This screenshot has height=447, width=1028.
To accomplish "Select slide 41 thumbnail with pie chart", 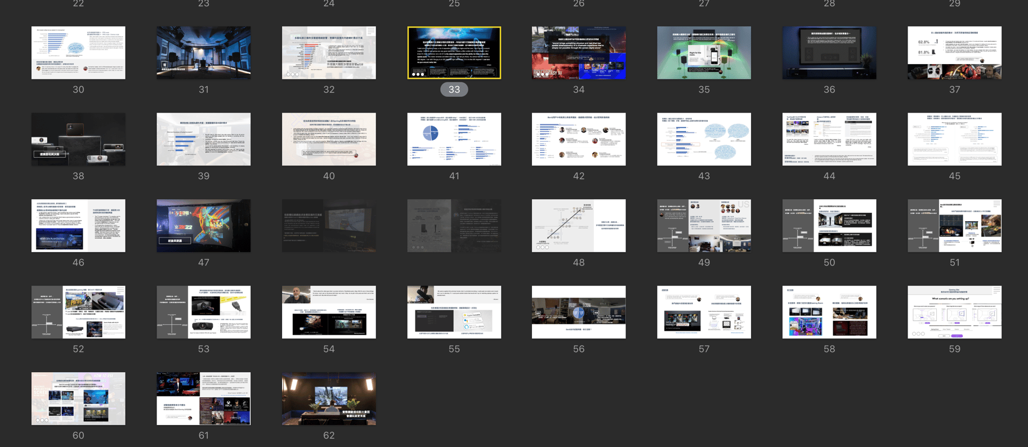I will pyautogui.click(x=454, y=139).
